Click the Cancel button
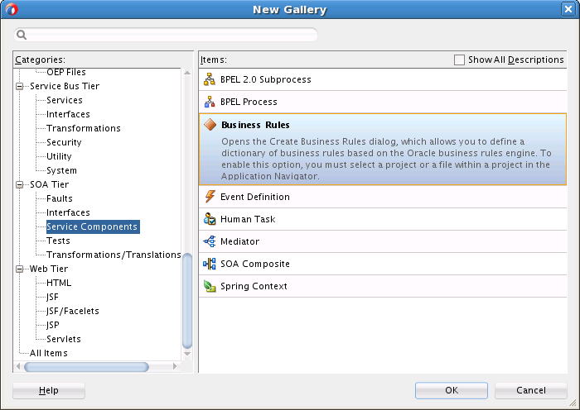 click(x=531, y=390)
